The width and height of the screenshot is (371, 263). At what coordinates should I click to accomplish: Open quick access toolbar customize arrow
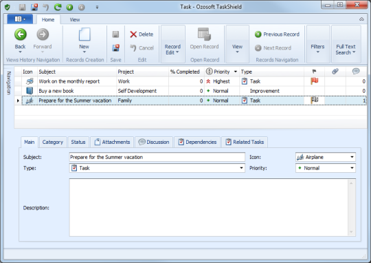(x=97, y=7)
